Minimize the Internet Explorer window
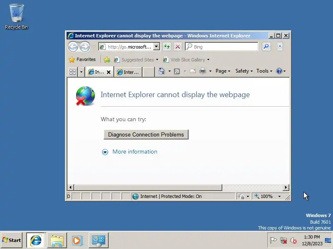333x249 pixels. [271, 36]
